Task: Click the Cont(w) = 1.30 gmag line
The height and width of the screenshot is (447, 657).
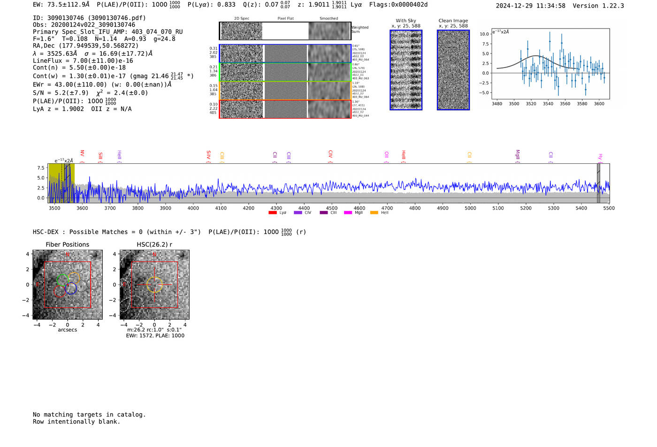Action: 113,76
